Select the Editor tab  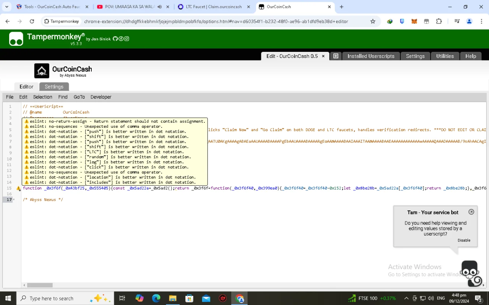[26, 87]
